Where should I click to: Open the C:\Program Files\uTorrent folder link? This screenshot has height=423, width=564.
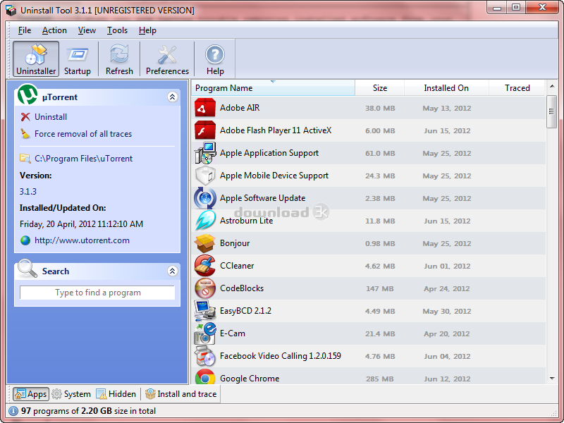(x=83, y=159)
